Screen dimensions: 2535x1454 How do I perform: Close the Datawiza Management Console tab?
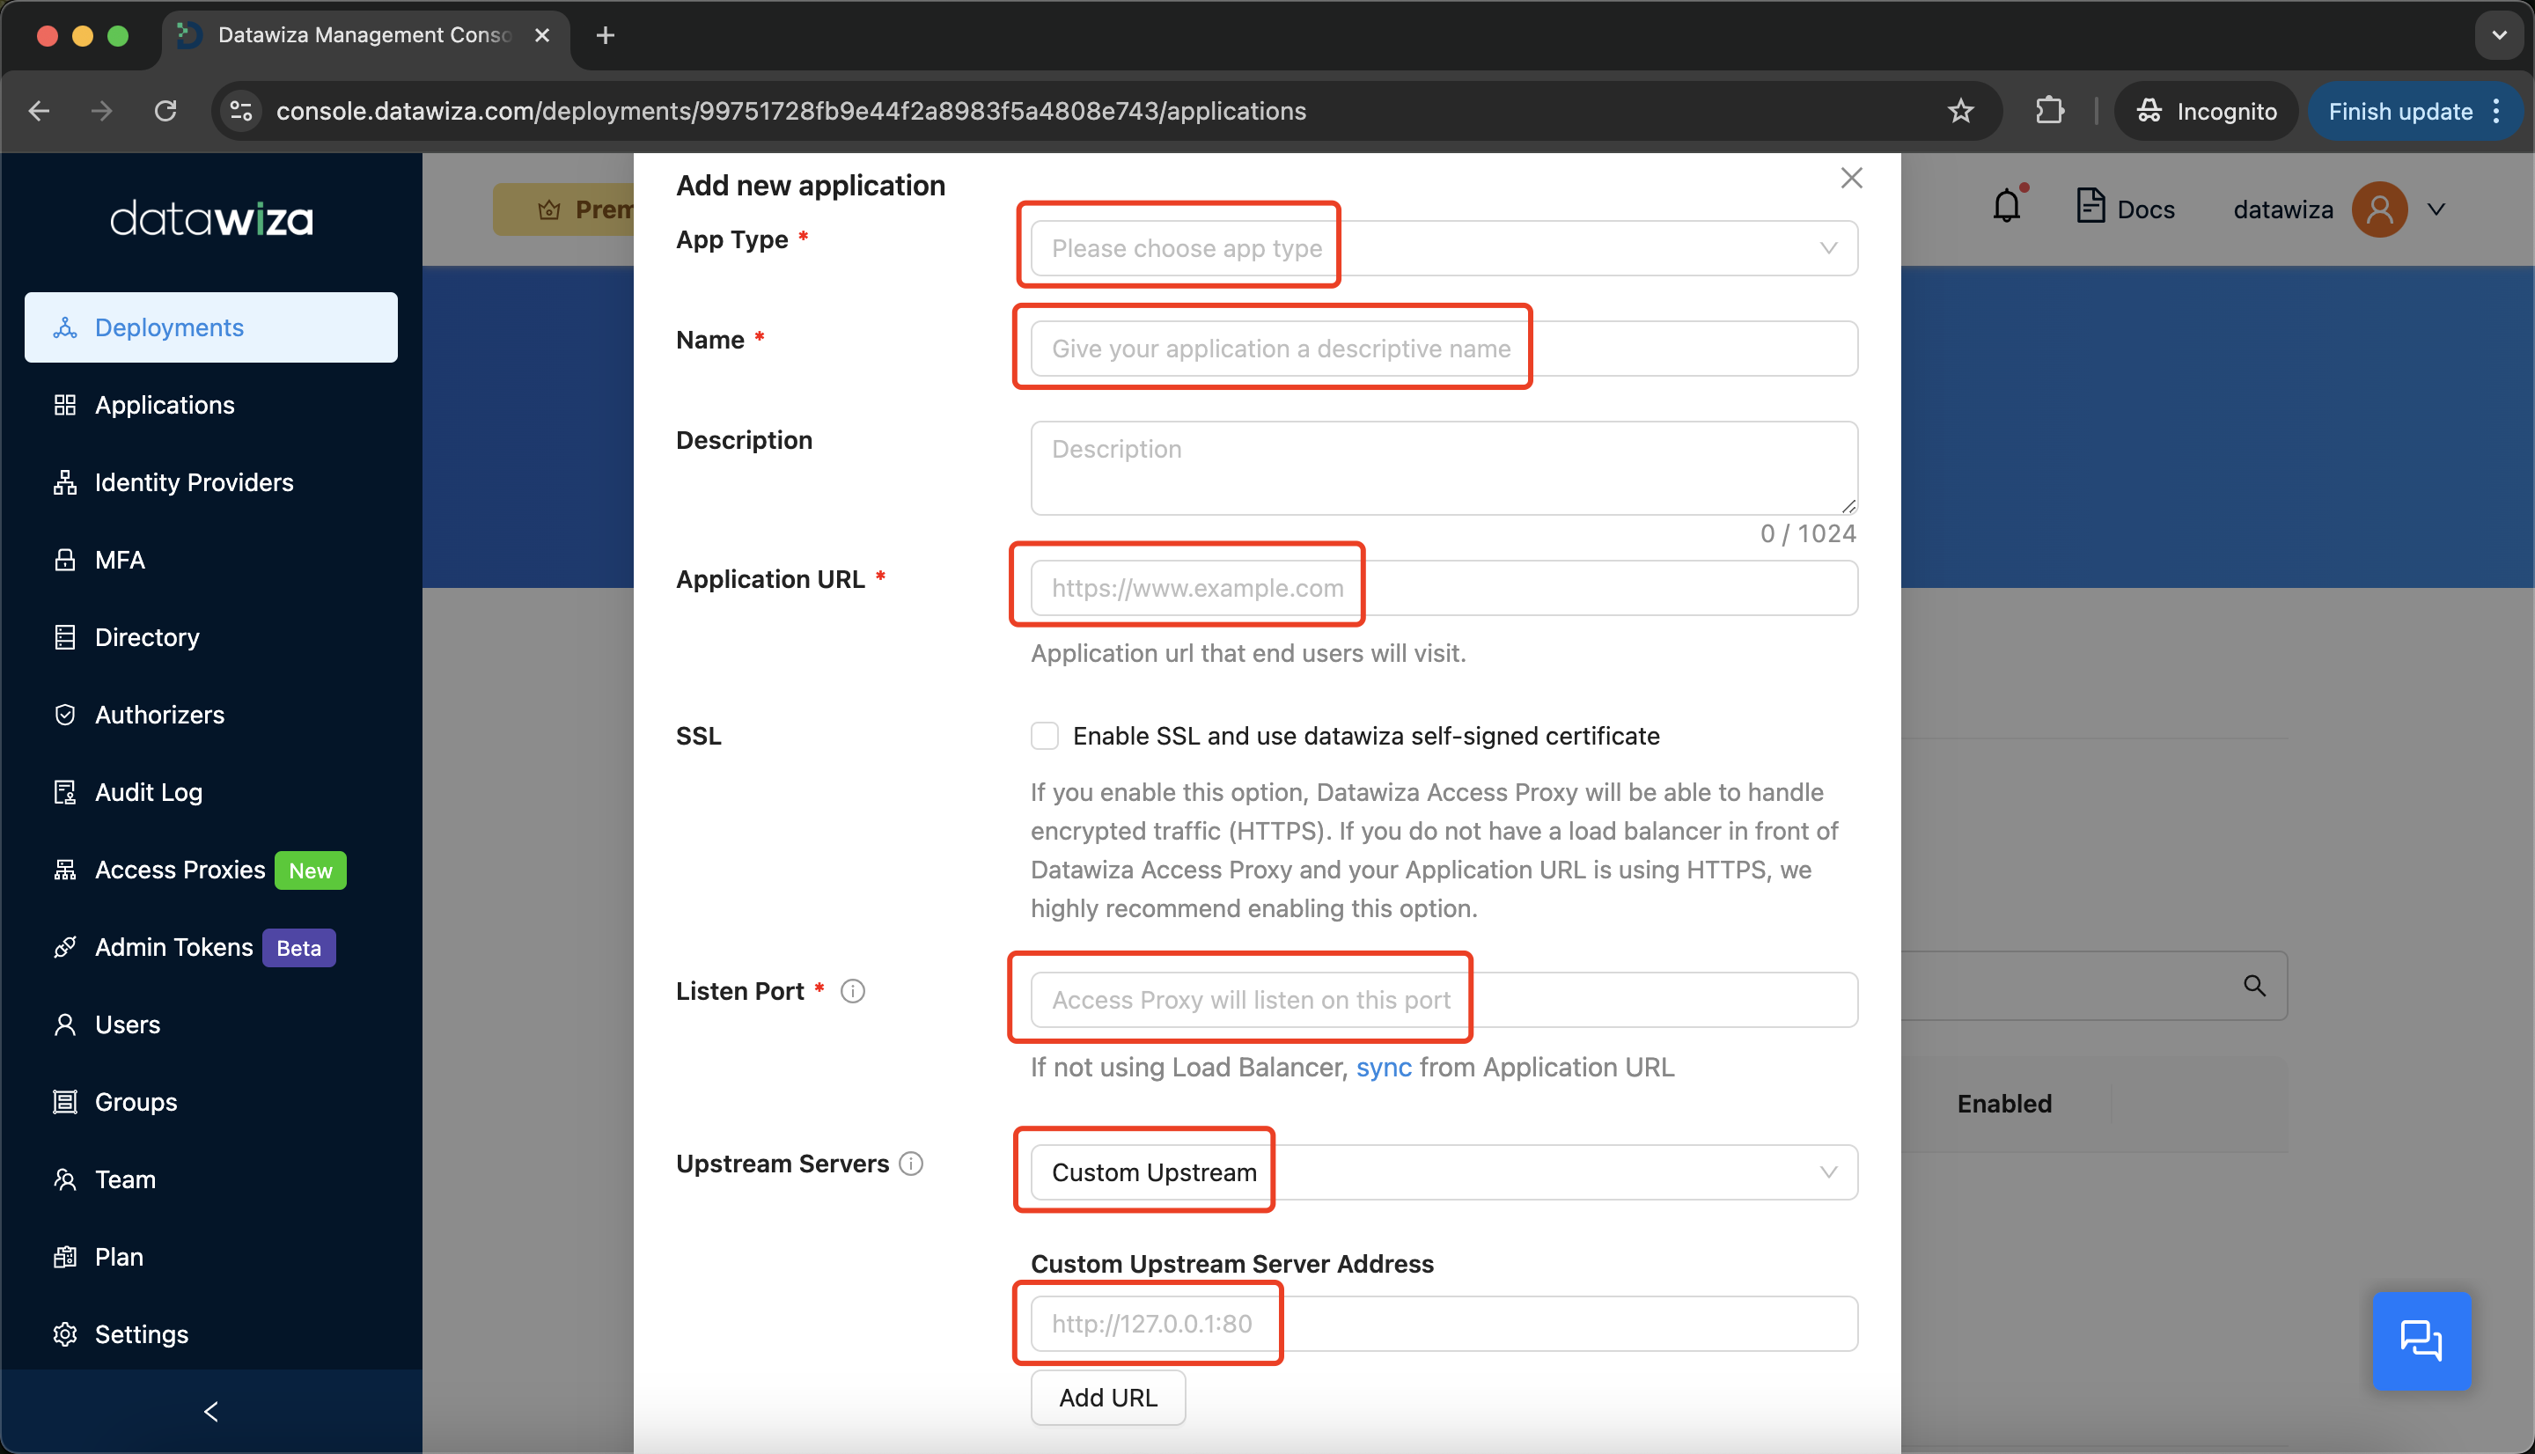[x=542, y=35]
